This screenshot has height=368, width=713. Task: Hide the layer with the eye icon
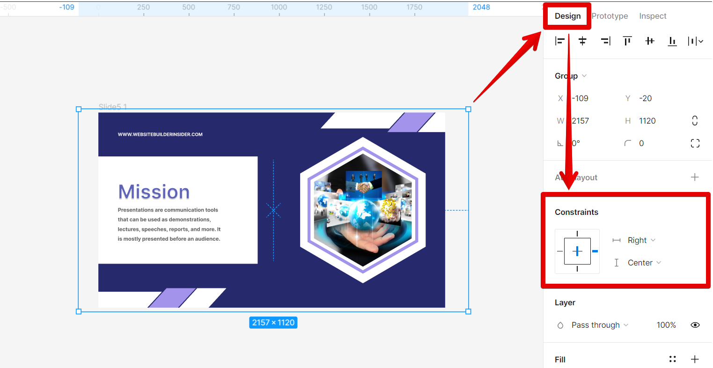point(695,325)
